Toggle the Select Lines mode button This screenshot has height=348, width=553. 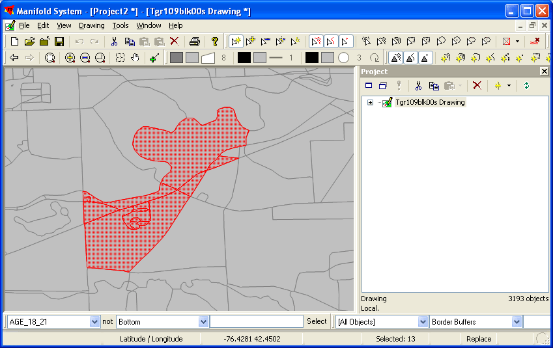pyautogui.click(x=331, y=42)
